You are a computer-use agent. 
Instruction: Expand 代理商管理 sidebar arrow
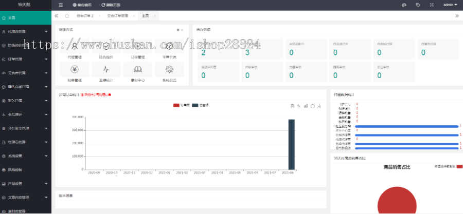(x=46, y=31)
